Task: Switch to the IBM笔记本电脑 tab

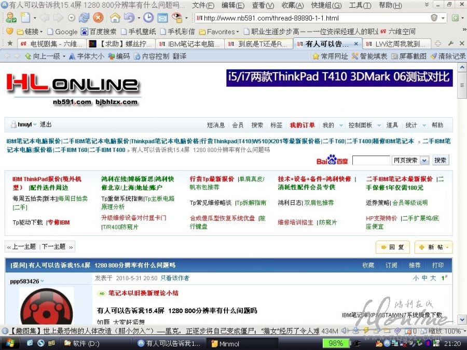Action: (x=190, y=44)
